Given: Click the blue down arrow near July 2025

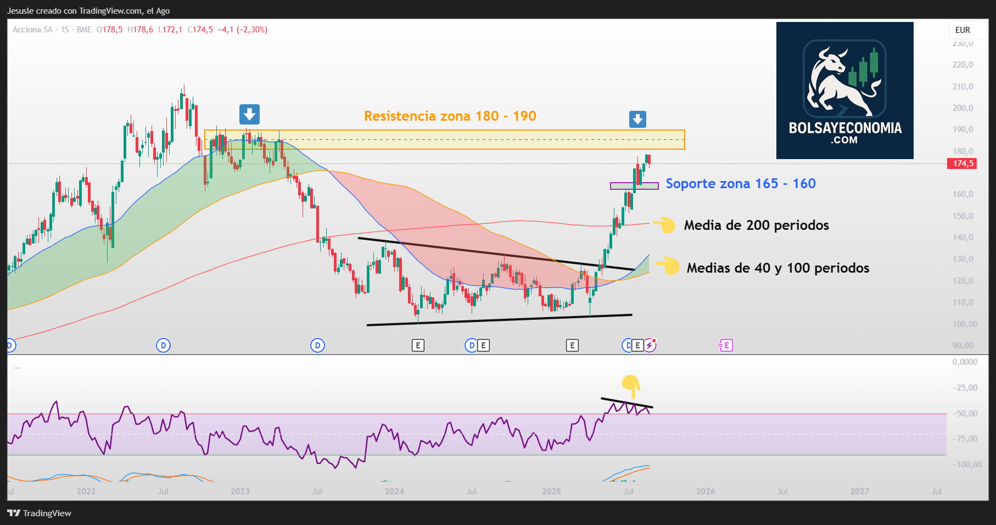Looking at the screenshot, I should [x=637, y=119].
